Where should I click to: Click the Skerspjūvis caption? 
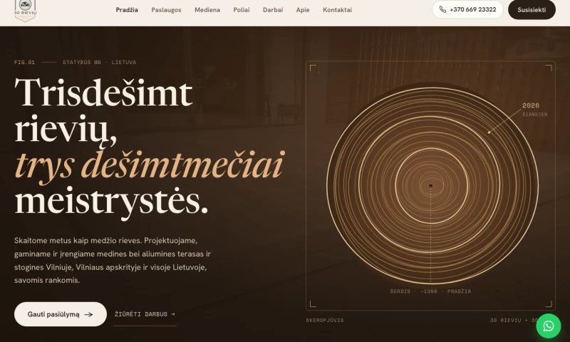(325, 320)
